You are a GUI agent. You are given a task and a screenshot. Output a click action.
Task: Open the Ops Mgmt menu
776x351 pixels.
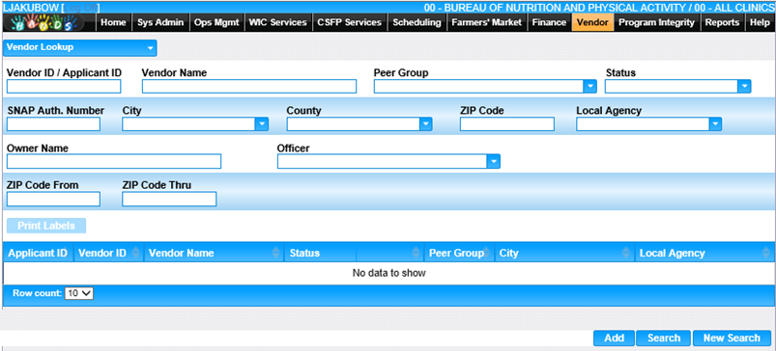tap(216, 23)
